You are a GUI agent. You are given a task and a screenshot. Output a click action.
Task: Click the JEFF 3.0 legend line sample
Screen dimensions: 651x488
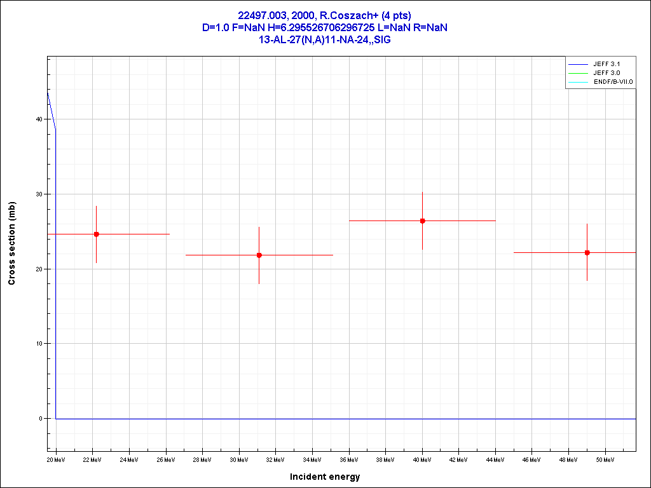[578, 73]
